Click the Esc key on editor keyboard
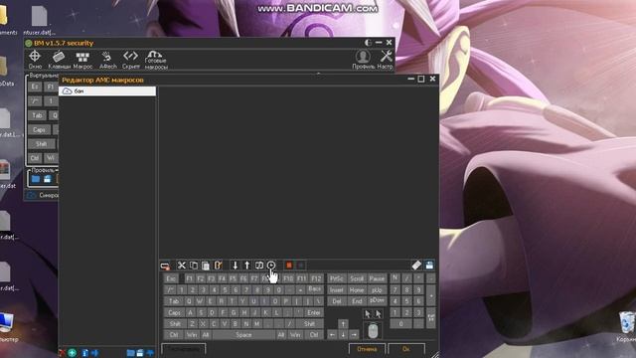This screenshot has width=636, height=358. click(x=171, y=278)
